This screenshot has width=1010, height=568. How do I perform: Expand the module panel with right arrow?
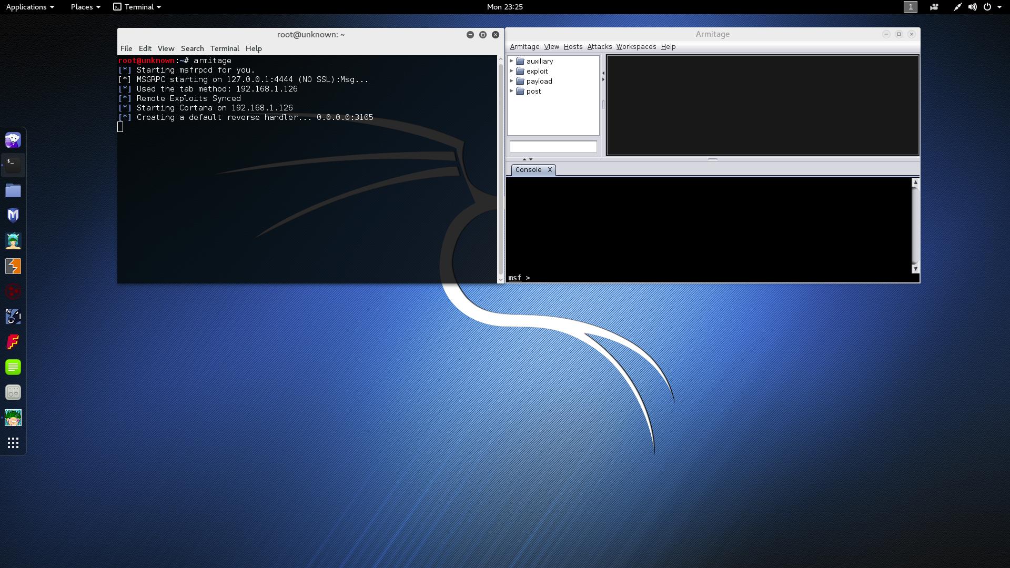603,79
